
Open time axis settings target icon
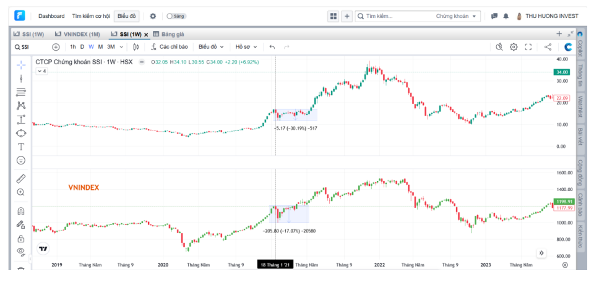(x=565, y=265)
